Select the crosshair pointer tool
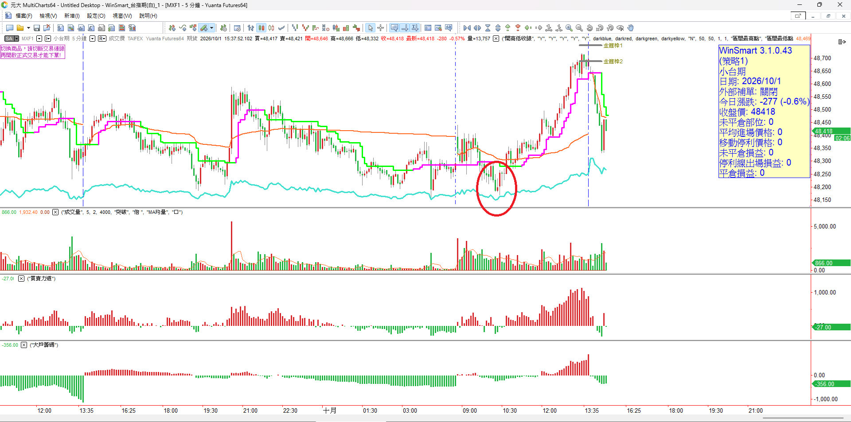 [381, 28]
